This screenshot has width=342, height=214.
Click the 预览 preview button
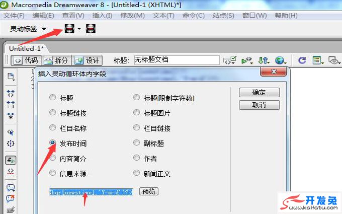(x=149, y=191)
